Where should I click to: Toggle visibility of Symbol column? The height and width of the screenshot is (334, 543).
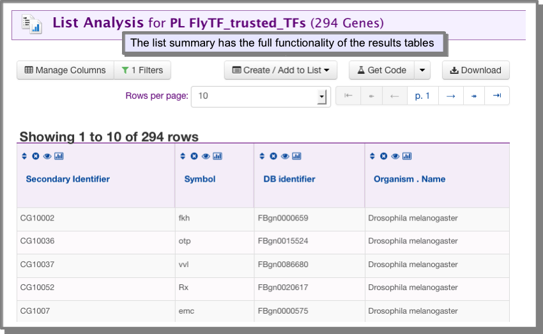point(206,156)
